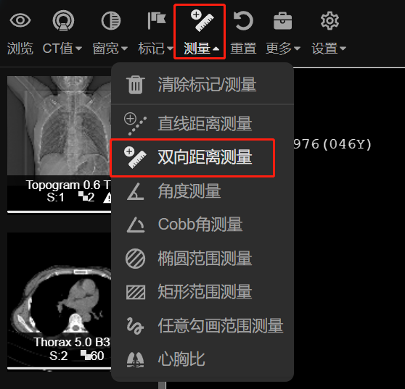Choose 椭圆范围测量 ellipse tool
Image resolution: width=405 pixels, height=389 pixels.
click(x=202, y=259)
